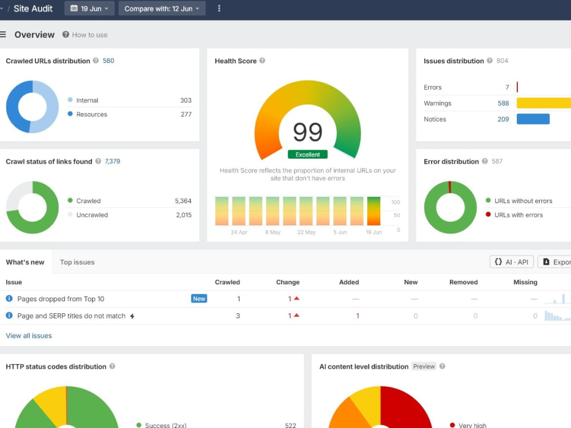The width and height of the screenshot is (571, 428).
Task: Switch to the What's new tab
Action: [x=25, y=262]
